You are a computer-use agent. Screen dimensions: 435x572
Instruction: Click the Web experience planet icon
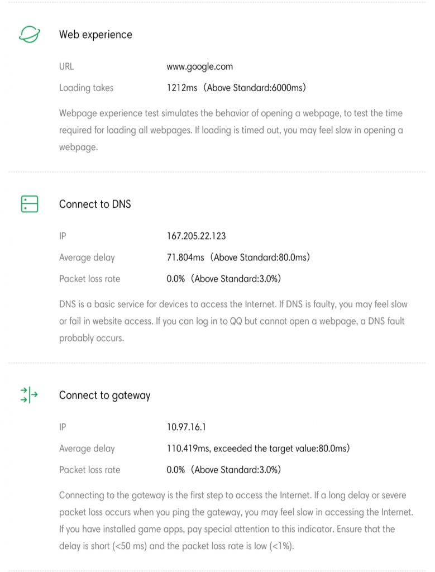coord(30,35)
